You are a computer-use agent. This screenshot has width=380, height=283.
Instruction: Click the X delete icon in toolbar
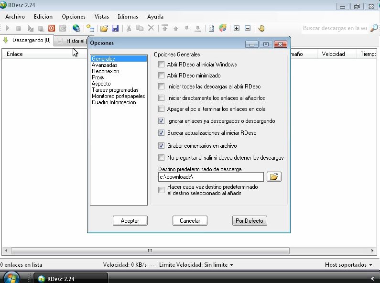click(151, 28)
